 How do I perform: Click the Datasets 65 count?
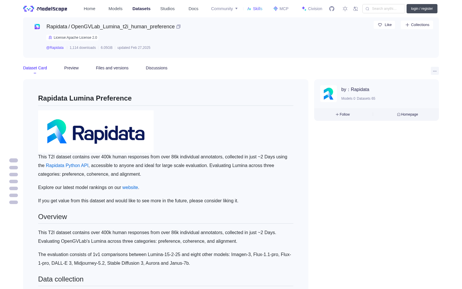tap(366, 99)
